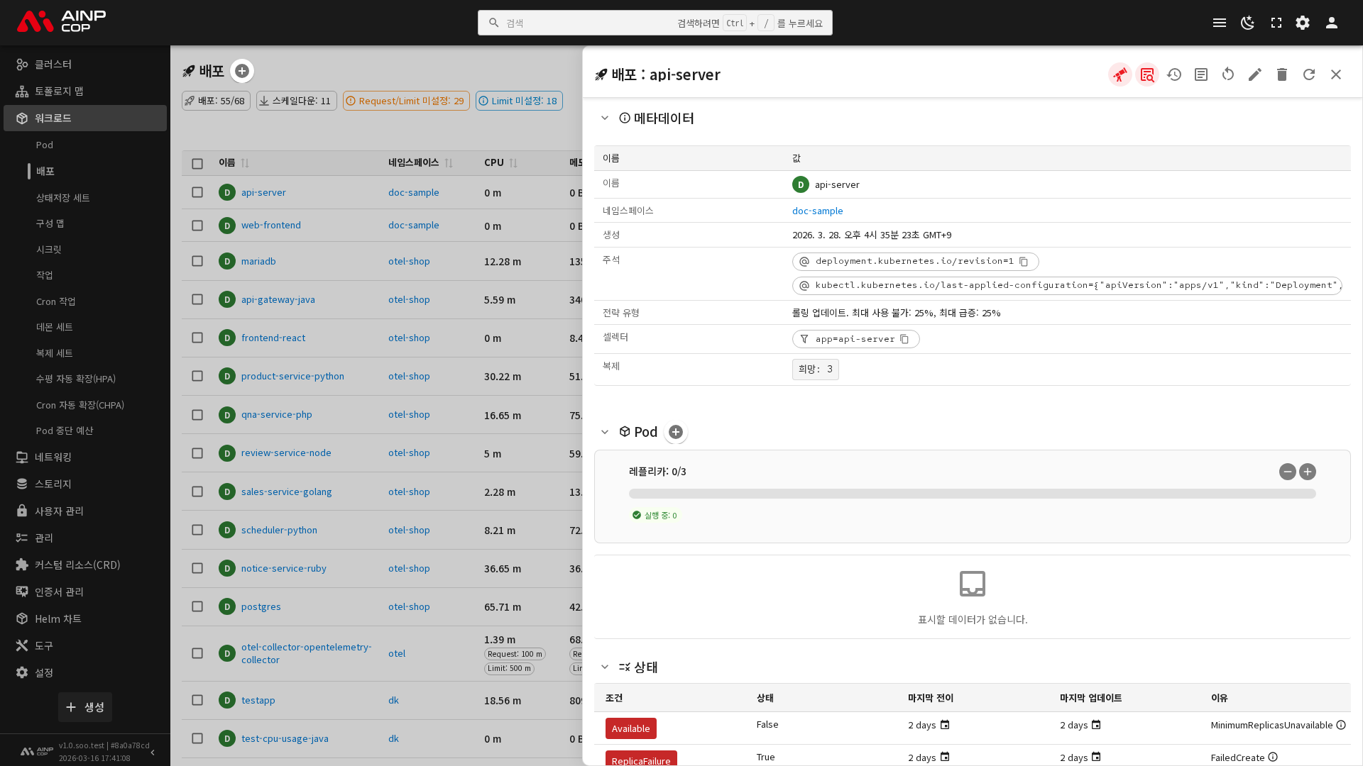Expand the 네트워킹 sidebar menu
Image resolution: width=1363 pixels, height=766 pixels.
[x=53, y=457]
